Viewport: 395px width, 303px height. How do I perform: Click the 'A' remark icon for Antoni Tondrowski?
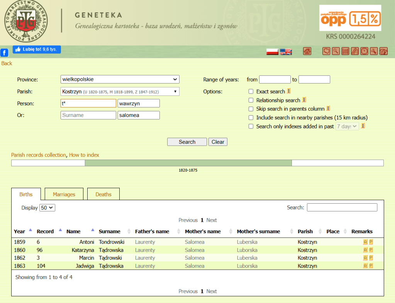[365, 242]
